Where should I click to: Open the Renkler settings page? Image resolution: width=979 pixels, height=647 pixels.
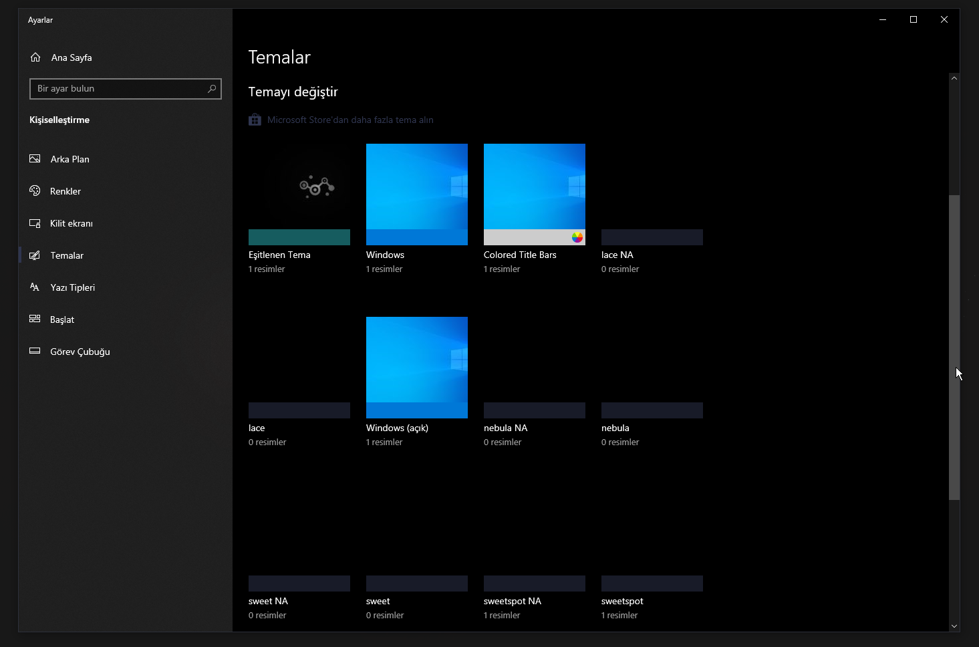point(126,191)
